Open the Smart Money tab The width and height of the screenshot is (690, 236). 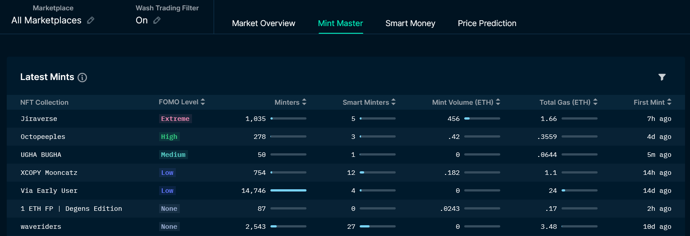click(x=410, y=23)
